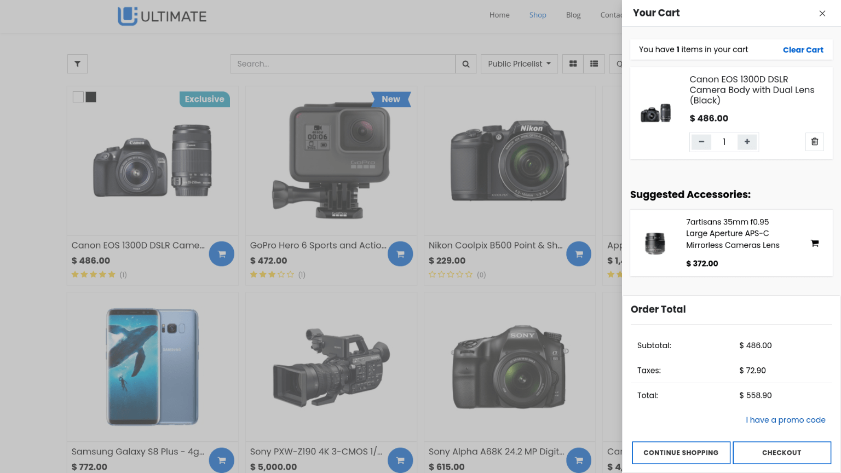Add Canon EOS 1300D to cart
841x473 pixels.
[222, 254]
